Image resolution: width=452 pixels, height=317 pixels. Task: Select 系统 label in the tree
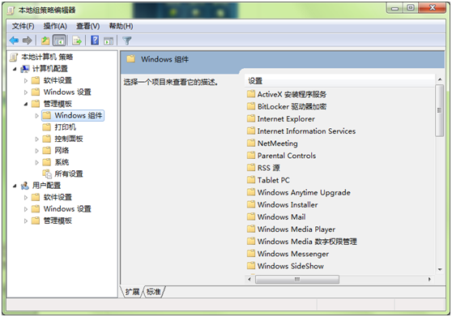click(x=62, y=162)
